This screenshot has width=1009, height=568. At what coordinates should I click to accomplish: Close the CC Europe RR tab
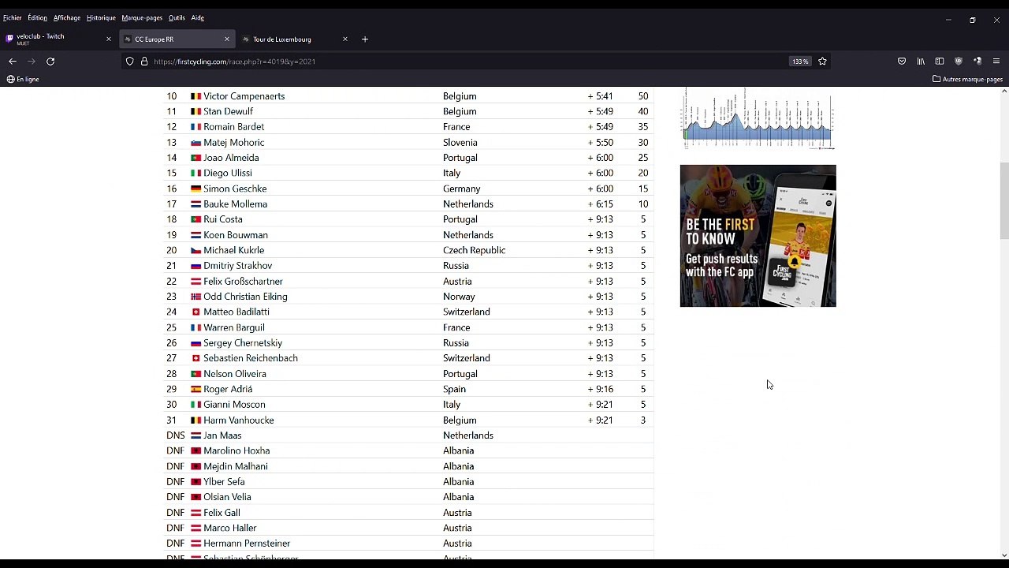[227, 39]
